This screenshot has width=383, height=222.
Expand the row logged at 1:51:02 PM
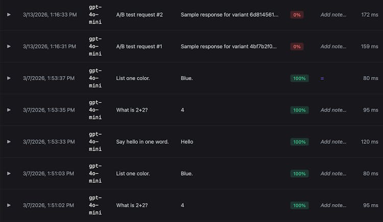click(9, 205)
